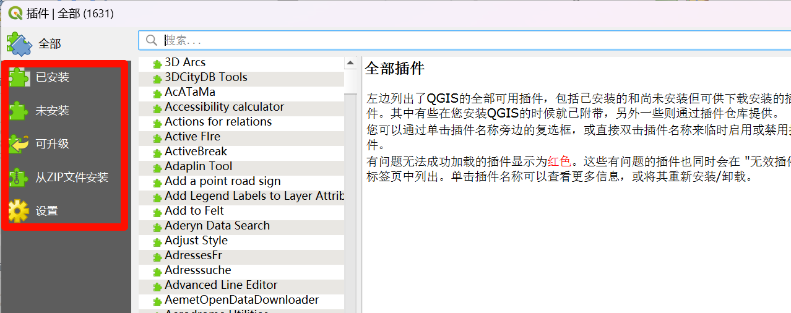Click the zipped puzzle icon for ZIP install
The width and height of the screenshot is (791, 313).
(19, 178)
